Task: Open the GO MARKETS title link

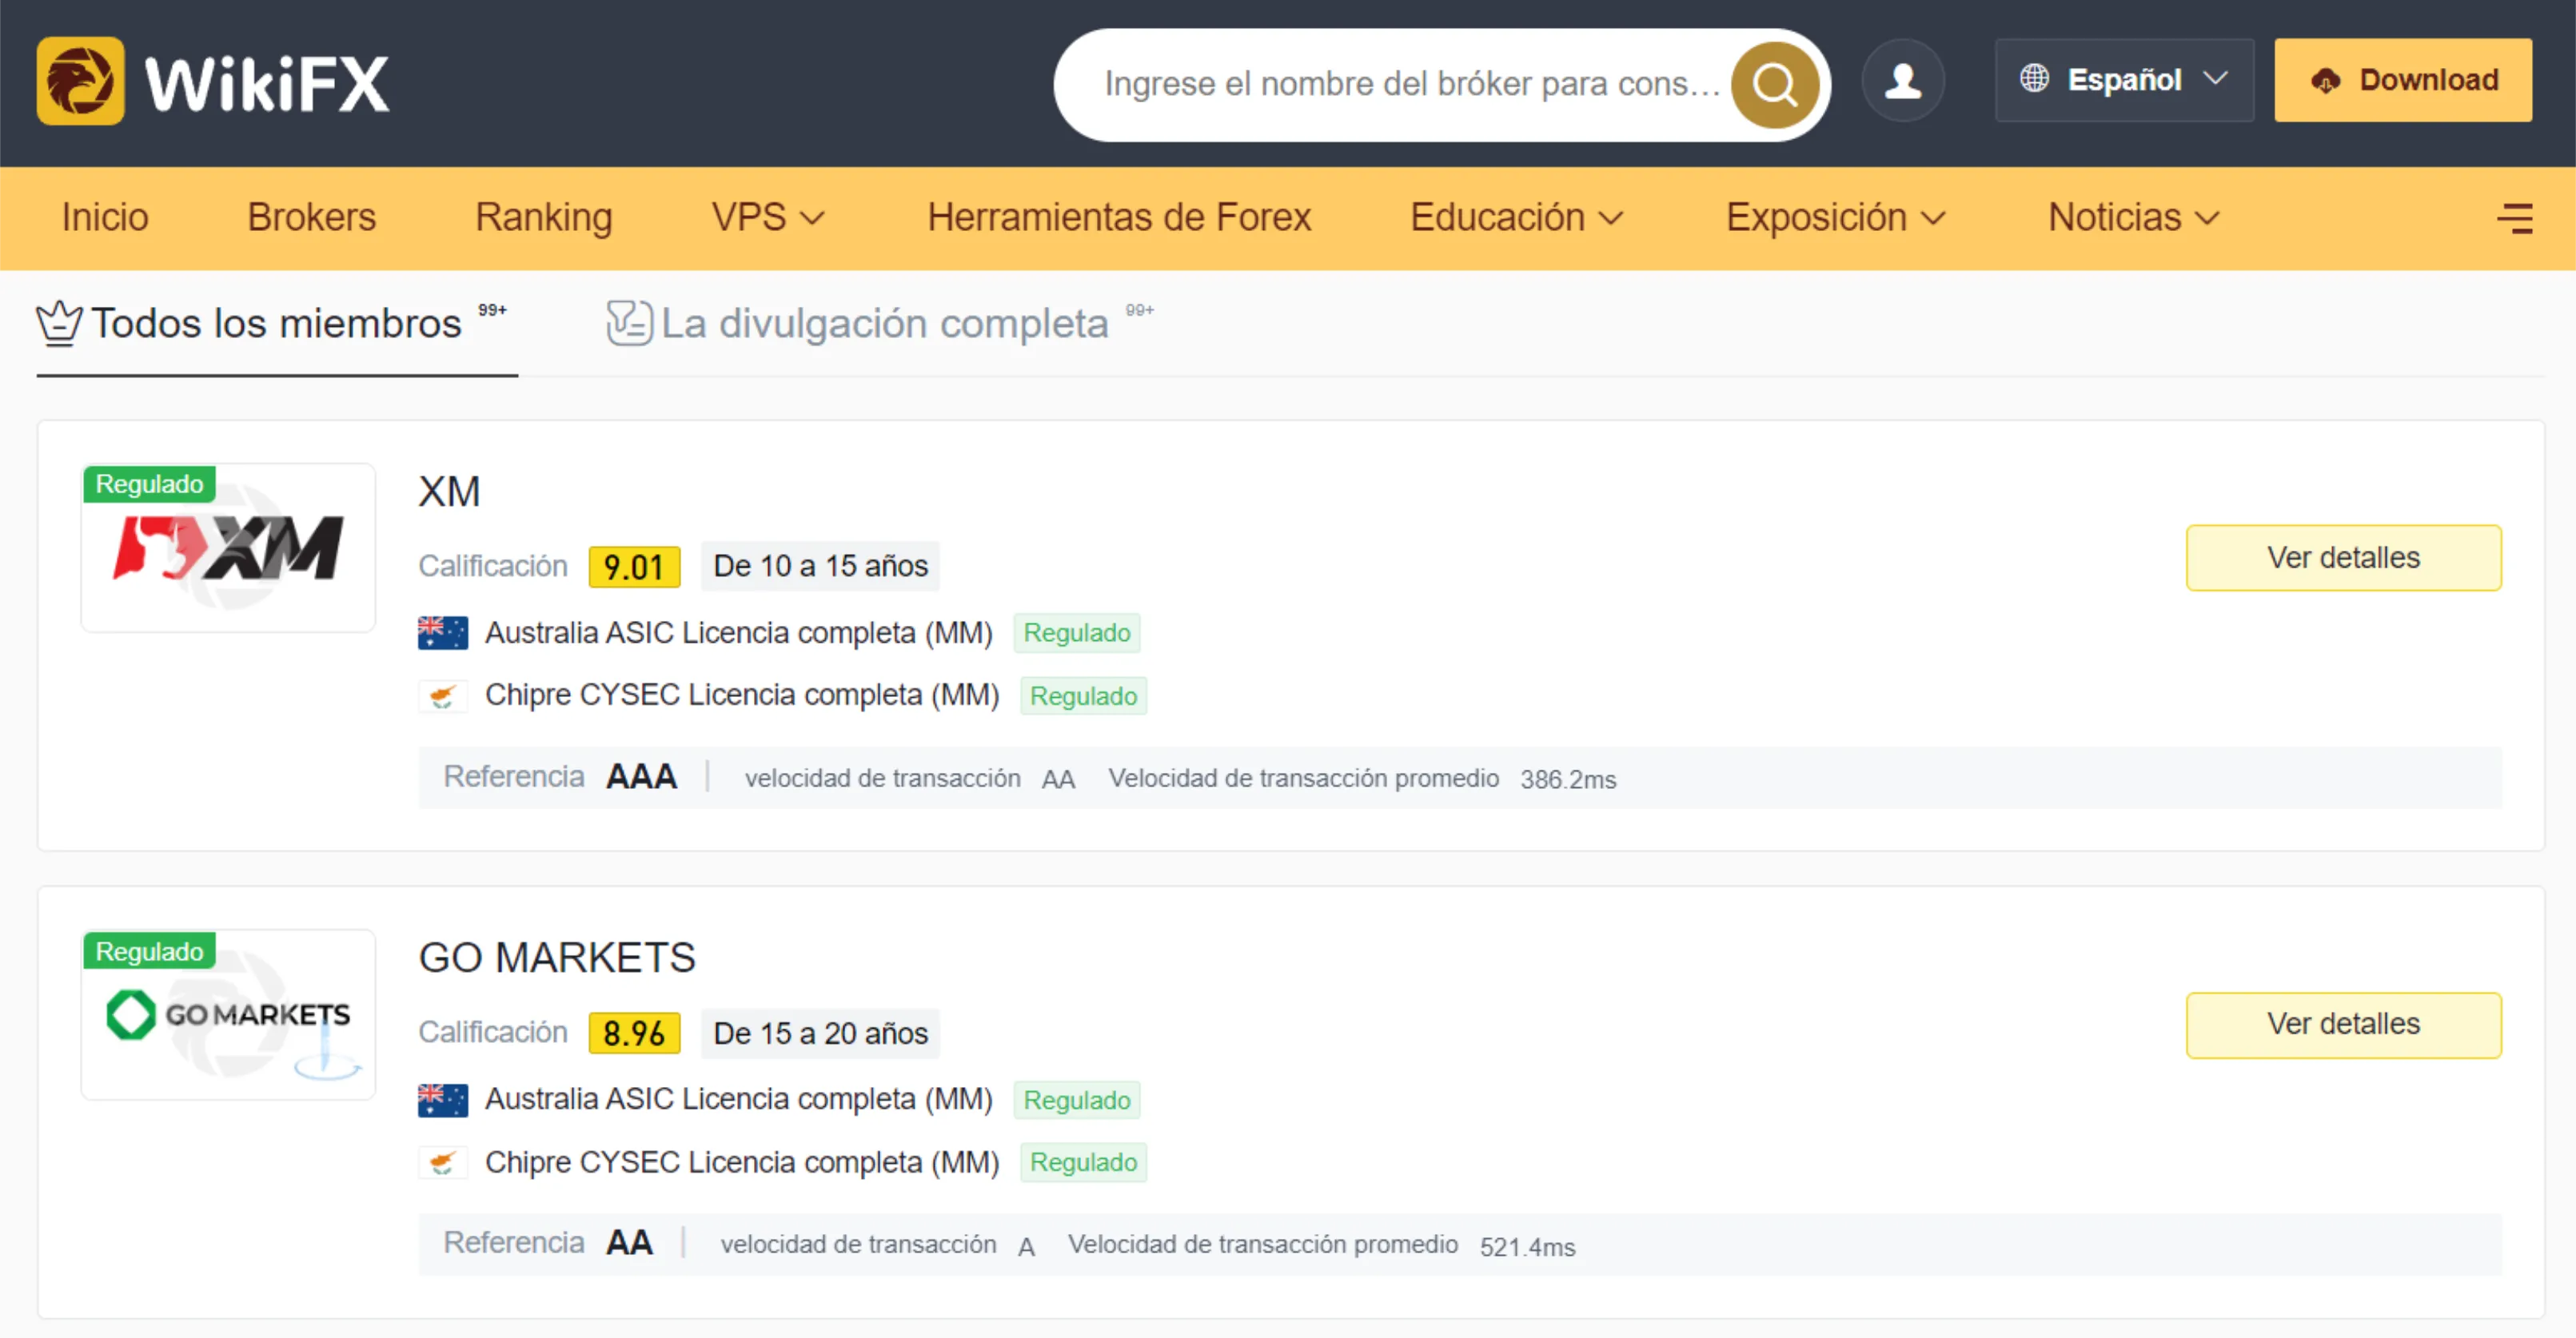Action: (557, 959)
